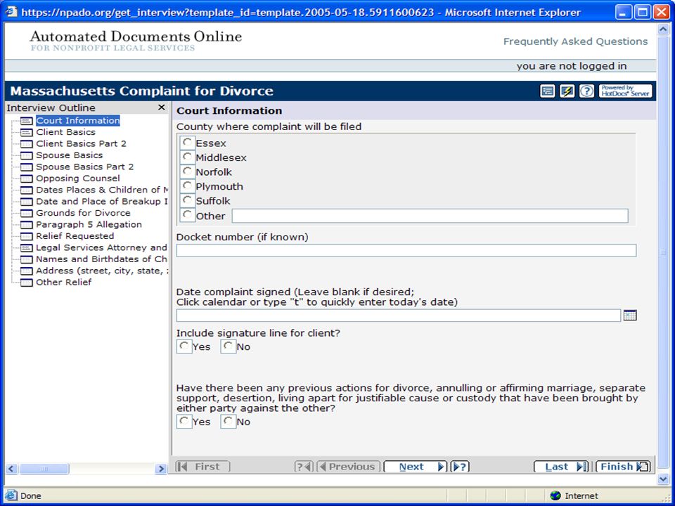Select the Middlesex county radio button
Viewport: 675px width, 506px height.
coord(187,157)
